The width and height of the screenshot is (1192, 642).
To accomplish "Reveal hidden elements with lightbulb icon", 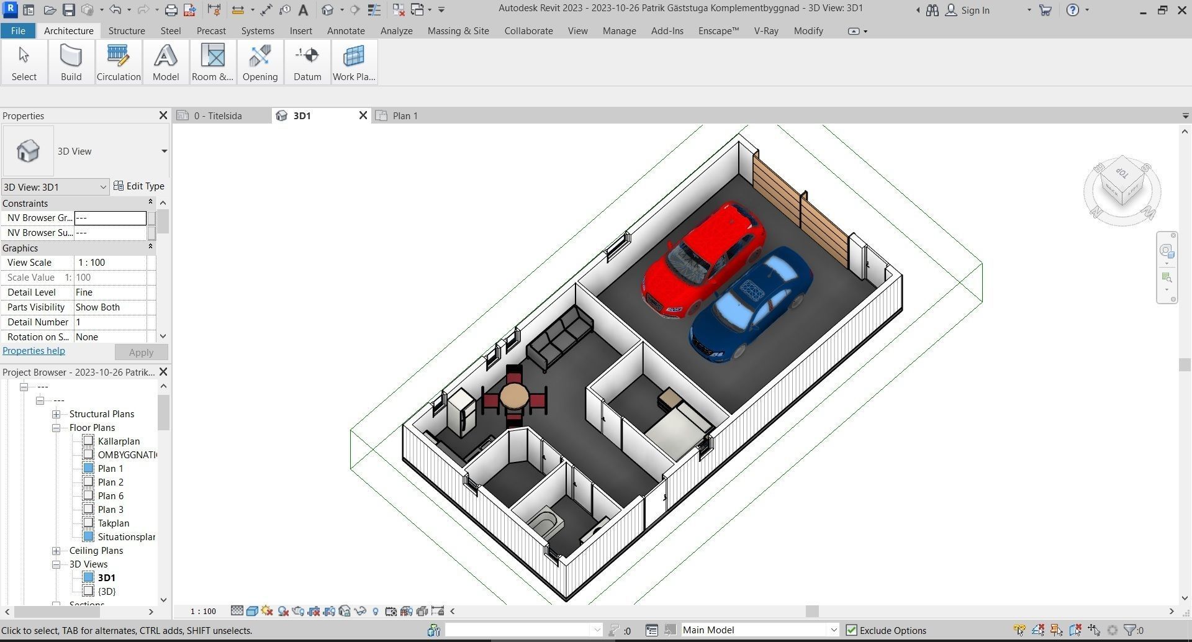I will [376, 612].
